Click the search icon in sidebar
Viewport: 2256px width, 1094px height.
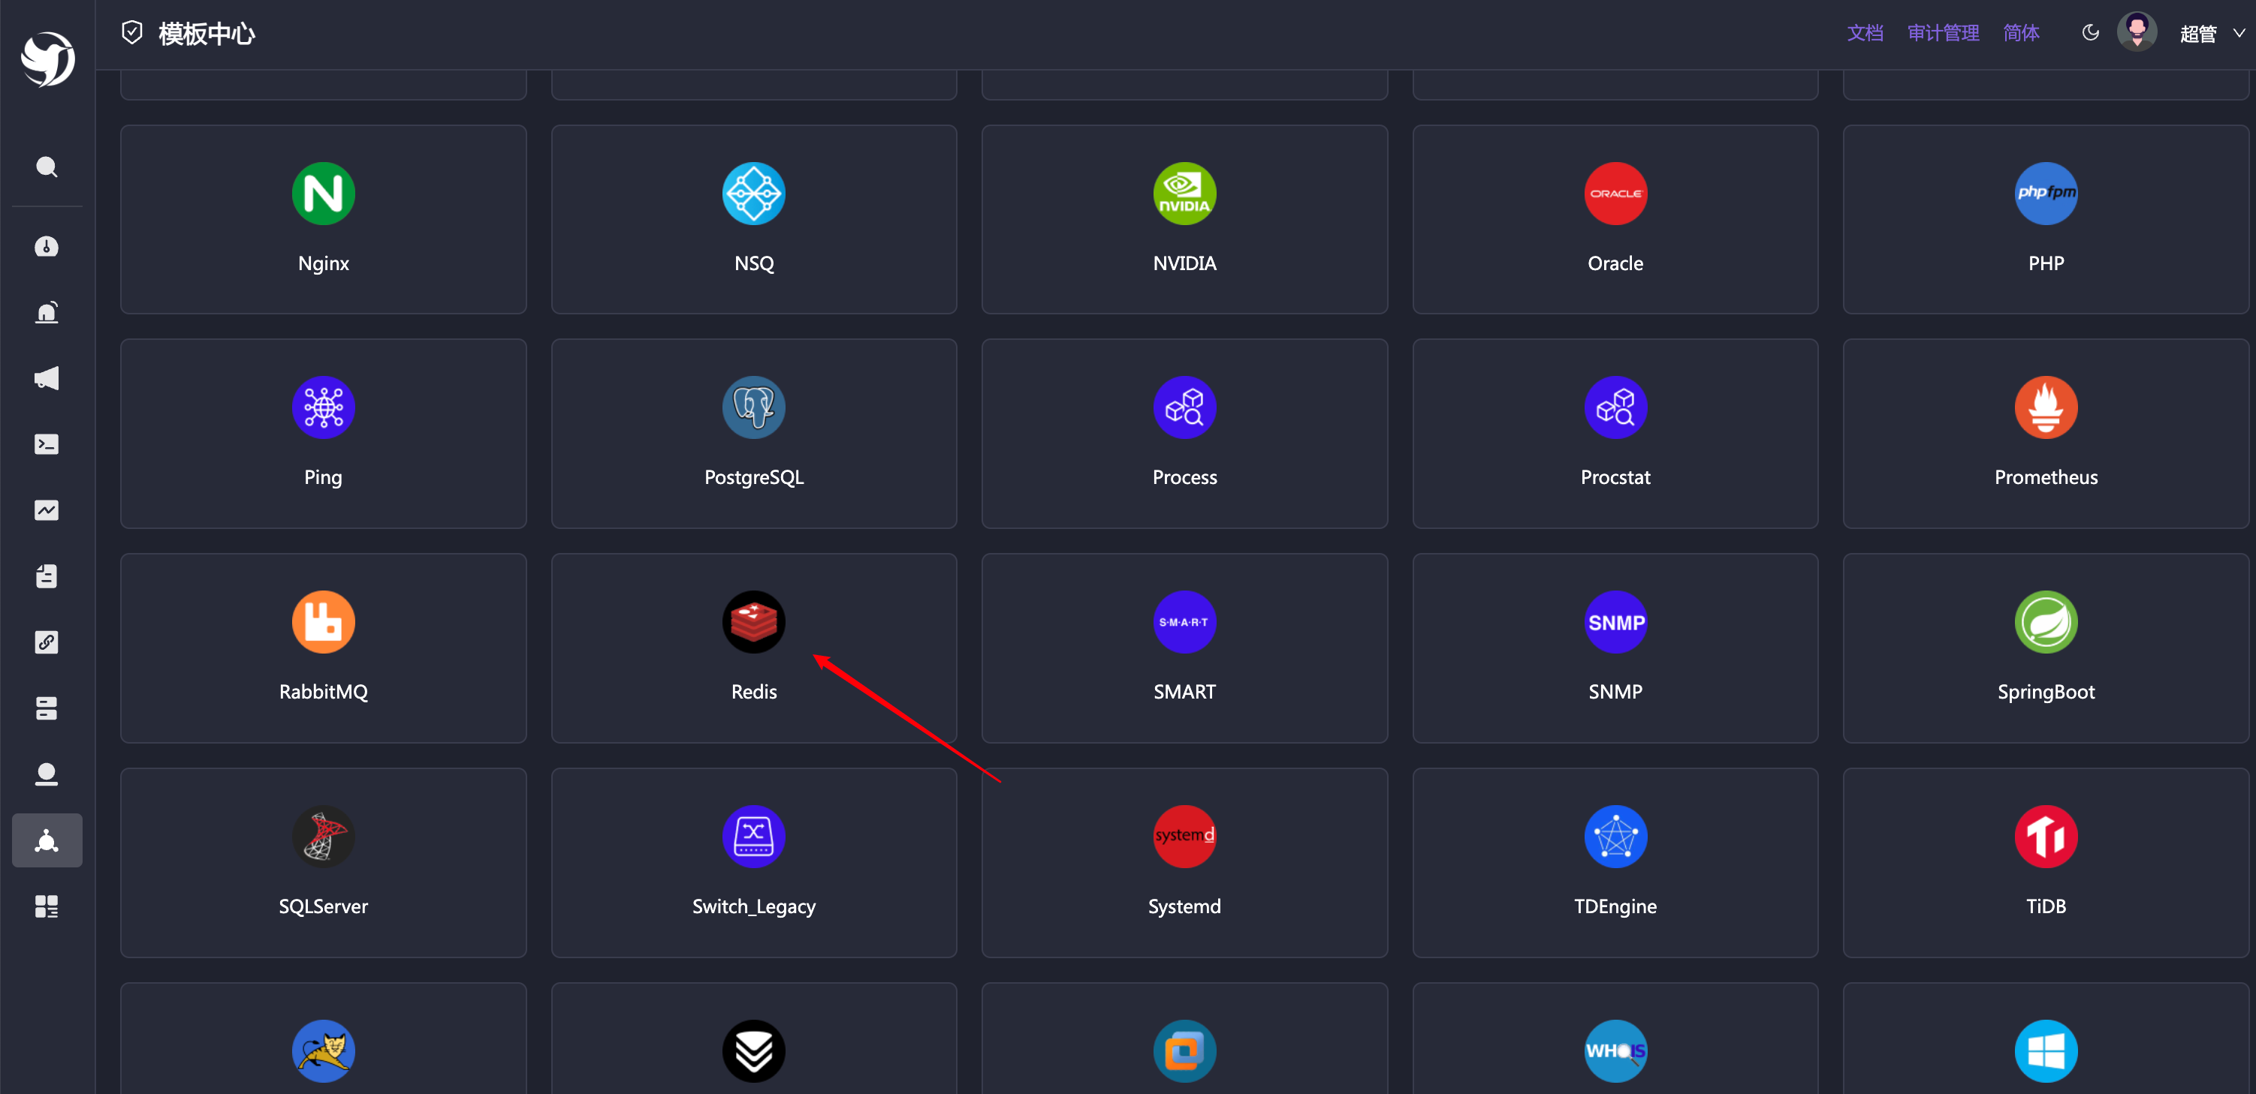[47, 167]
